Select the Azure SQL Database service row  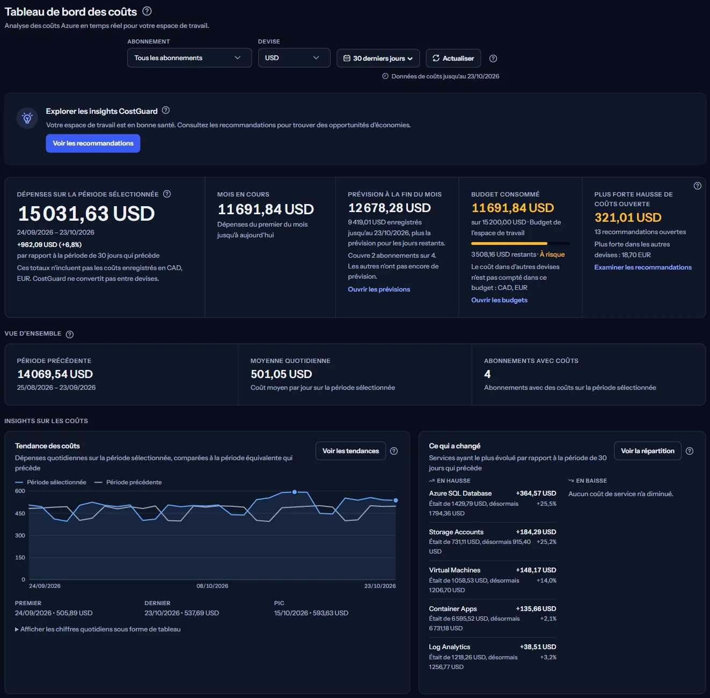493,503
